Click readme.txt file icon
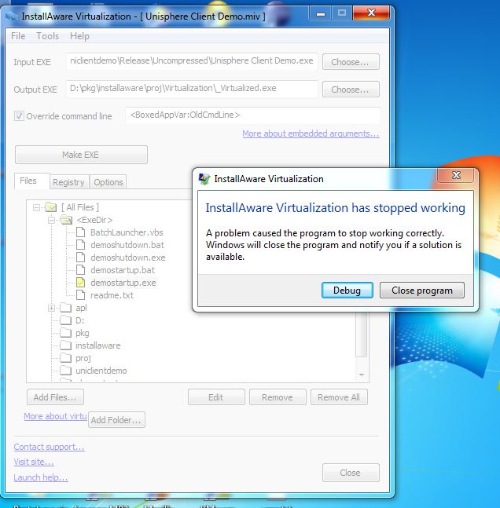 [x=80, y=295]
